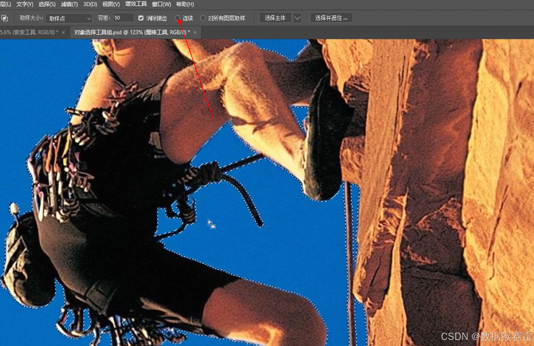Open the 选择(S) menu
The image size is (534, 346).
(47, 4)
